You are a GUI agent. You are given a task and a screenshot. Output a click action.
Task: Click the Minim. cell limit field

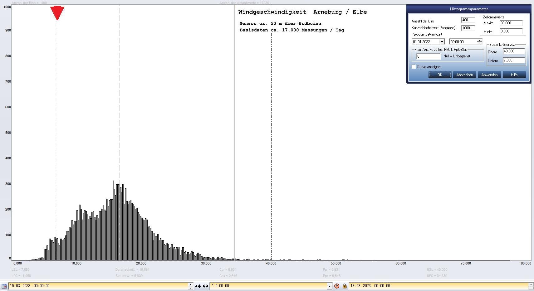[x=511, y=31]
